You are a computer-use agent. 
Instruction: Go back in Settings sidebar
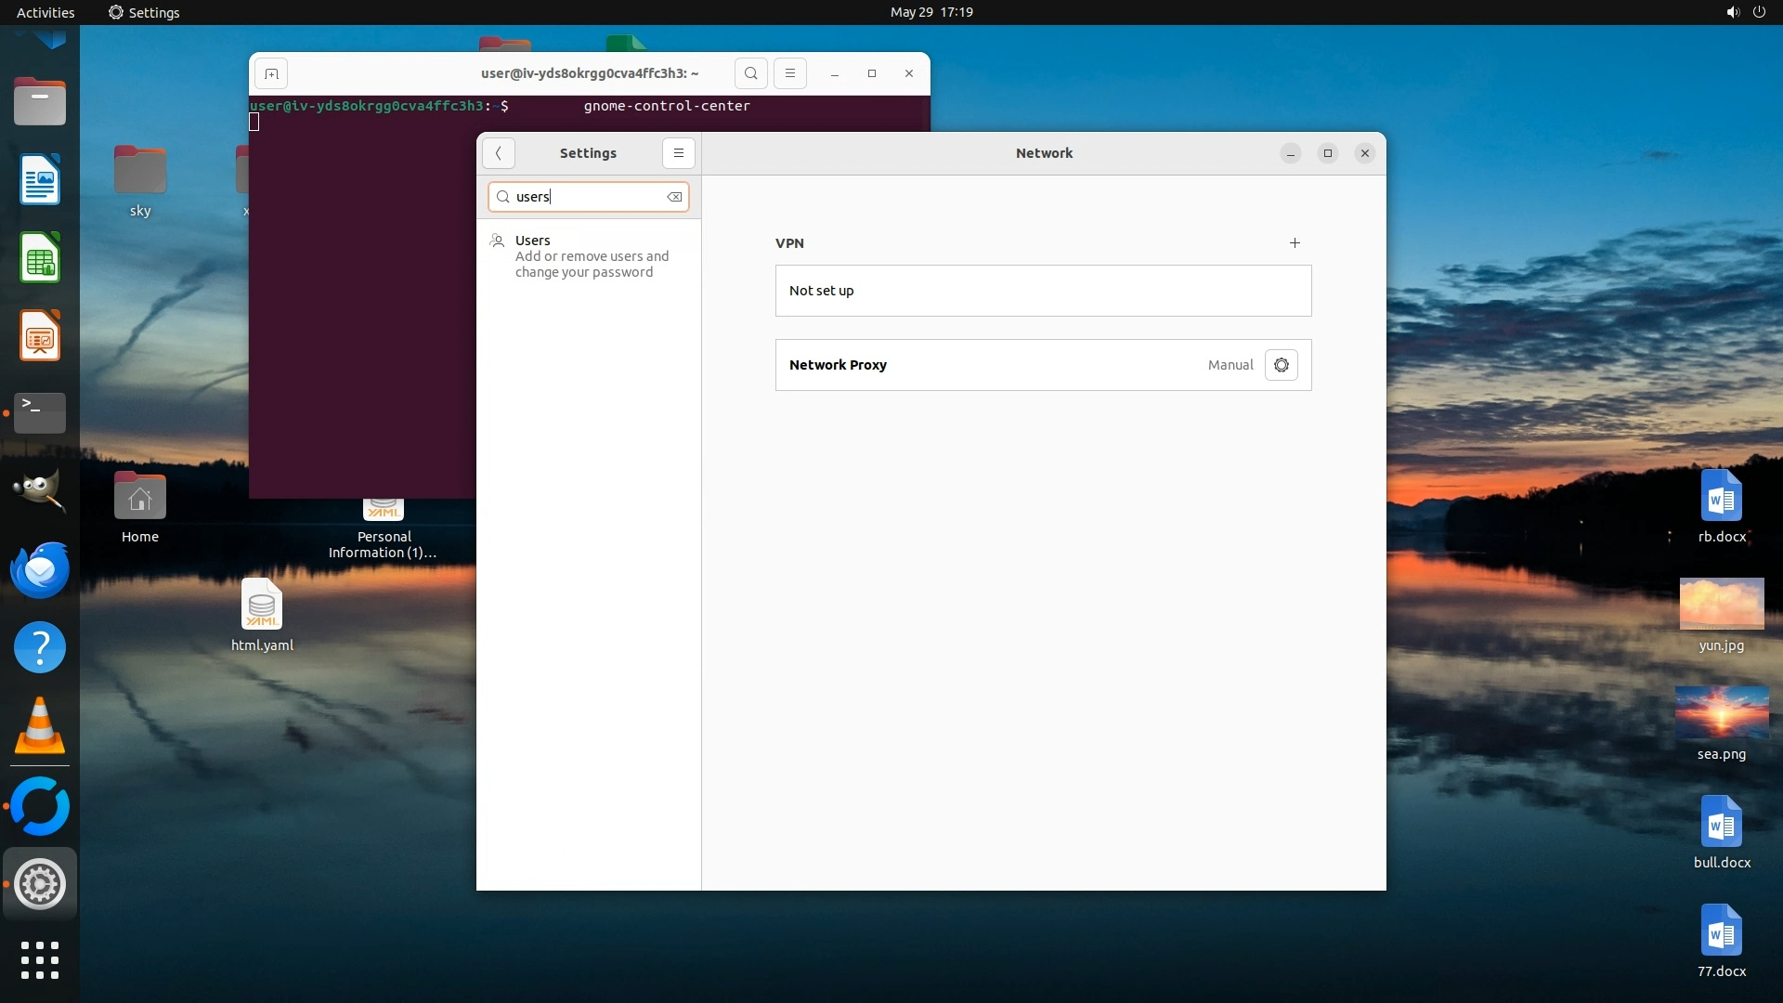click(499, 153)
